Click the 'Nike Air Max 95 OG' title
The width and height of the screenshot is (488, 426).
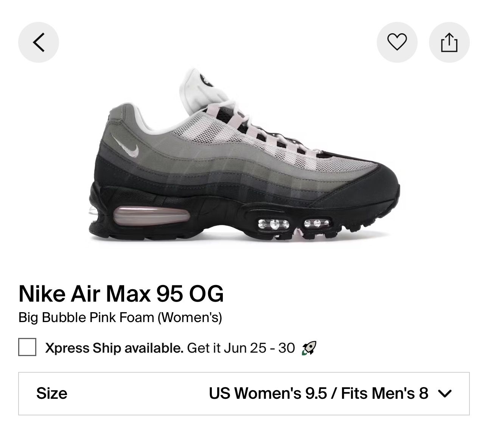coord(121,294)
